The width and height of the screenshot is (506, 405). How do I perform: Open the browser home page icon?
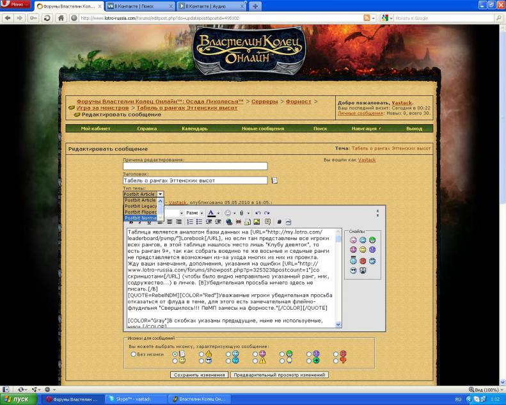(61, 18)
